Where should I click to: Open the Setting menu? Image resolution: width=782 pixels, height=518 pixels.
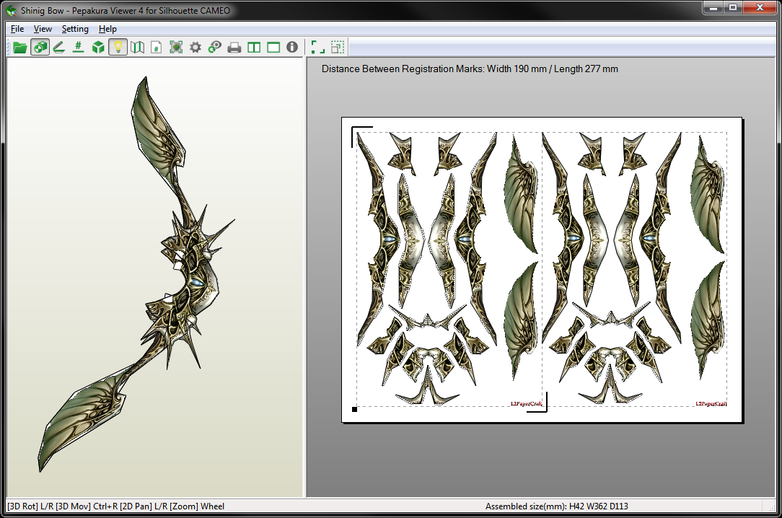click(75, 29)
